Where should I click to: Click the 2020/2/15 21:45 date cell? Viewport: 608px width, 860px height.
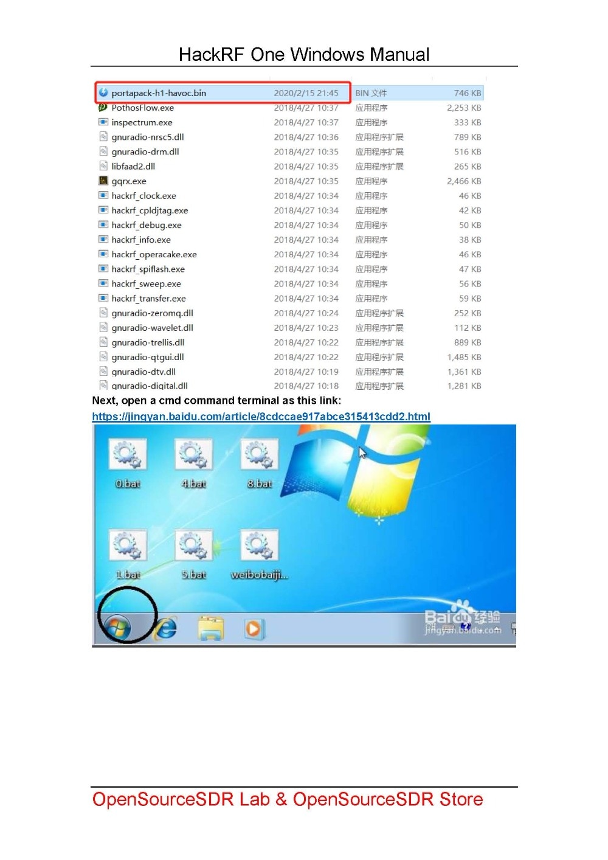coord(306,93)
